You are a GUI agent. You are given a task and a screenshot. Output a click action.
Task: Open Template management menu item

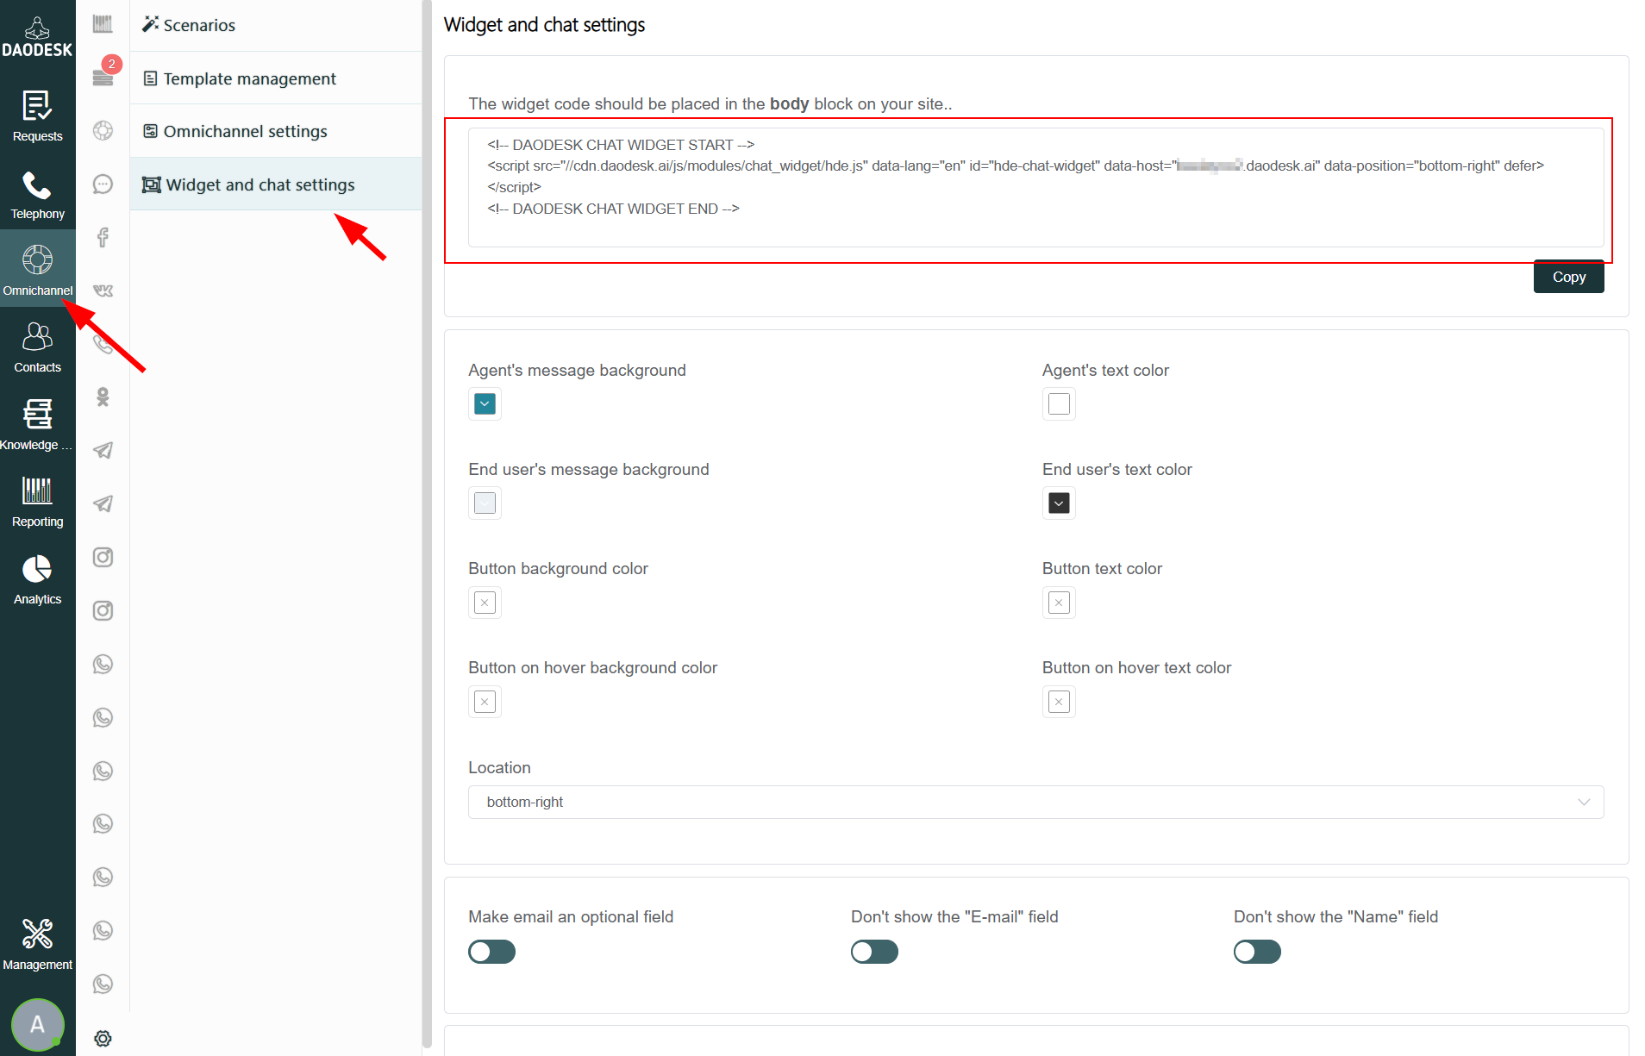pyautogui.click(x=276, y=78)
